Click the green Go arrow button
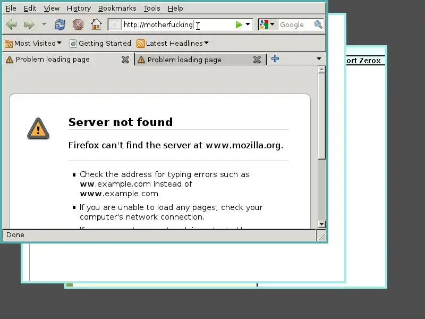 [239, 24]
